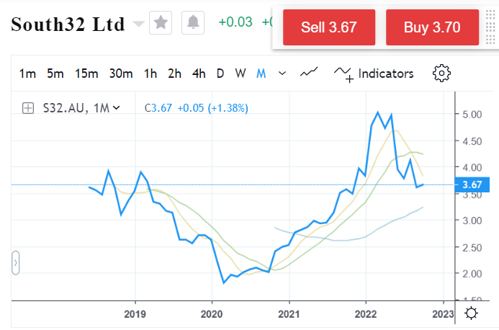Click the 2020 label on time axis
This screenshot has height=330, width=499.
212,314
